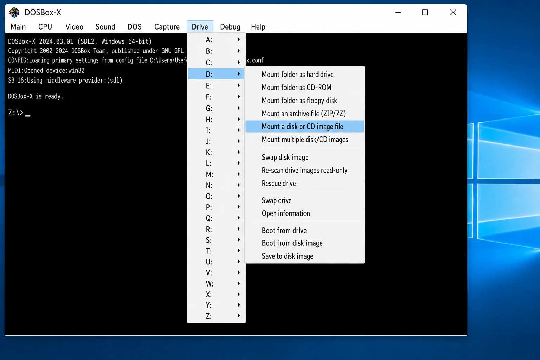Click the DOSBox-X 2024.03.01 version line

click(x=80, y=41)
